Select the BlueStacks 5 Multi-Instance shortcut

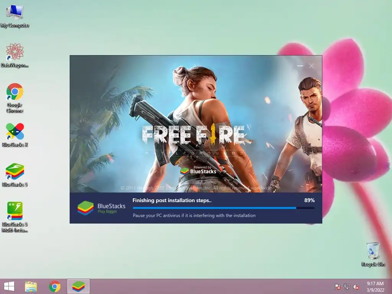15,217
